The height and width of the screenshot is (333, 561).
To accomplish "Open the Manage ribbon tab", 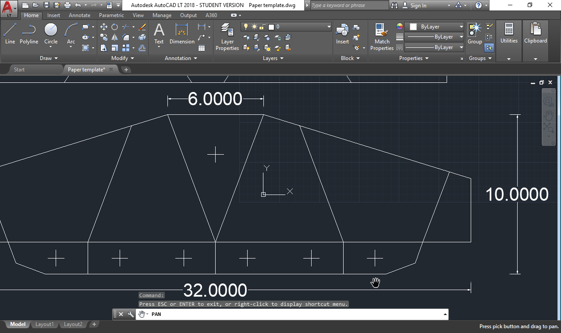I will (162, 15).
